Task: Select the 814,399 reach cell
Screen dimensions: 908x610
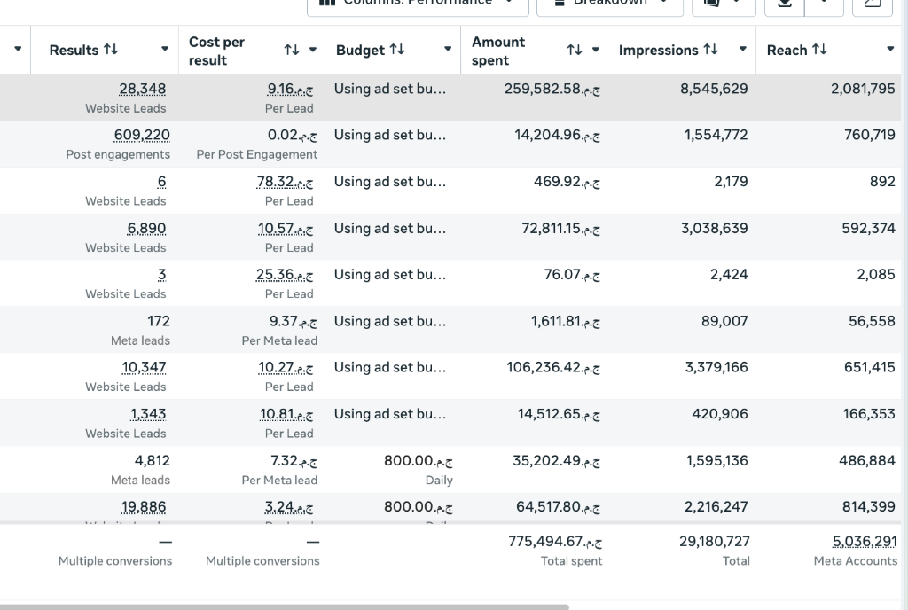Action: [x=869, y=507]
